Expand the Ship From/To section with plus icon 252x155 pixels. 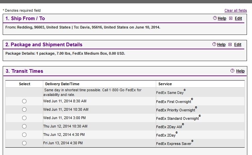click(230, 18)
